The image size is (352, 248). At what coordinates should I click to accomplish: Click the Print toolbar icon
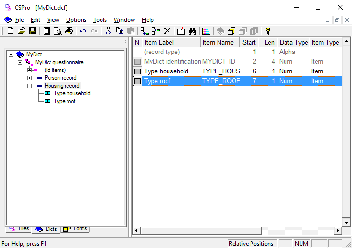[69, 31]
